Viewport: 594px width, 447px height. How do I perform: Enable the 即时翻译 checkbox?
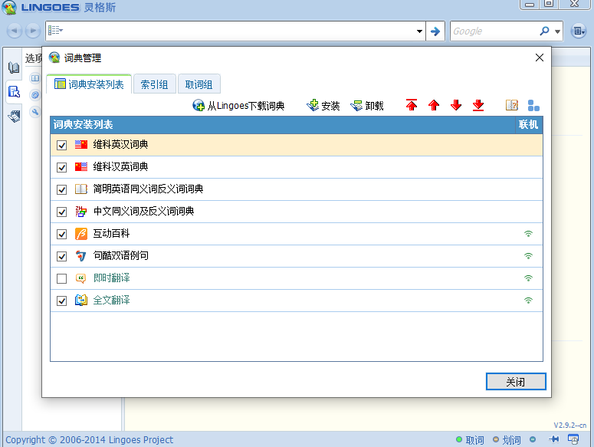pos(62,278)
